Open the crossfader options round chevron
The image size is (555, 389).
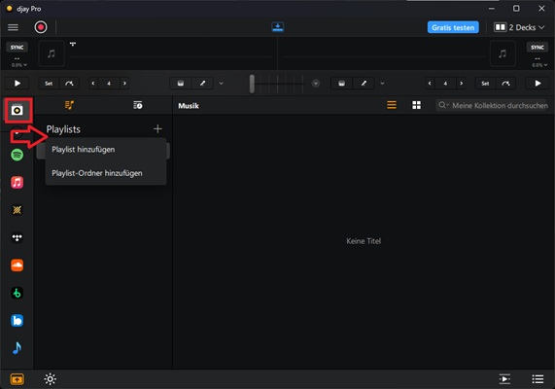[x=316, y=84]
